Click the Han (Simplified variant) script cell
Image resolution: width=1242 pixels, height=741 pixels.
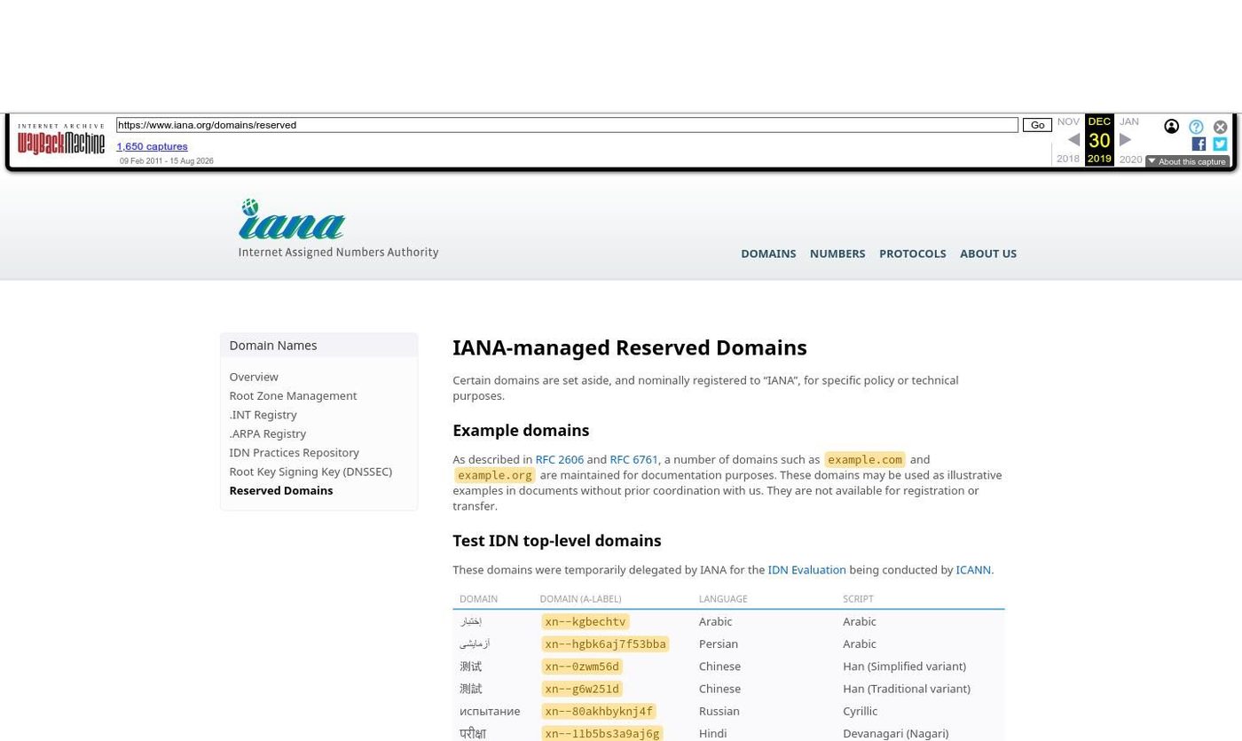tap(904, 667)
